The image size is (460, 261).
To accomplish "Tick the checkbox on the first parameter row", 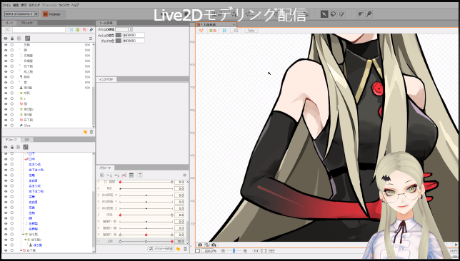I will pos(106,182).
